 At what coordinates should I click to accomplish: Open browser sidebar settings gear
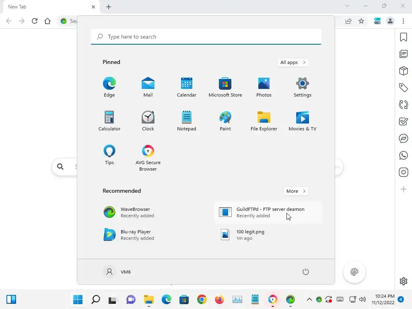coord(403,281)
